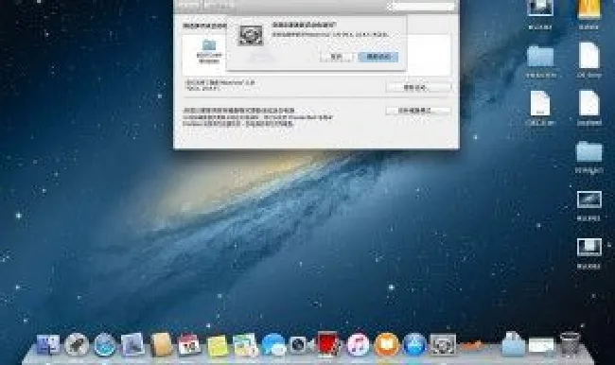
Task: Click the startup disk icon in restart dialog
Action: pos(251,35)
